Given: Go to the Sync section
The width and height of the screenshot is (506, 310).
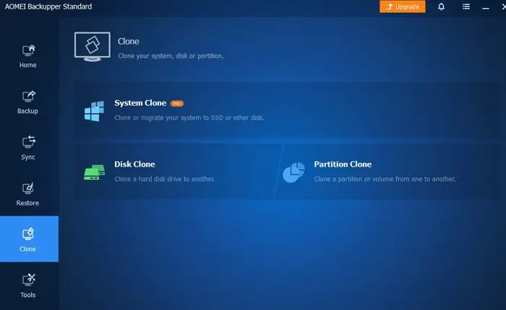Looking at the screenshot, I should pyautogui.click(x=28, y=148).
